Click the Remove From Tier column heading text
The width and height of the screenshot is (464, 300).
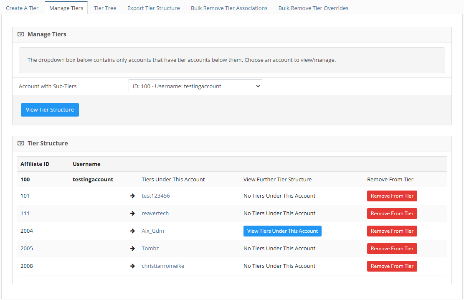[390, 180]
